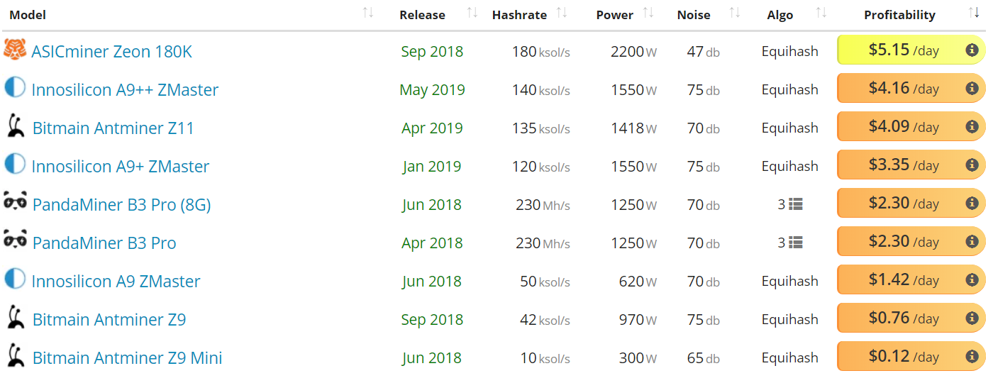Click the ASICminer tiger logo icon
This screenshot has height=383, width=993.
(x=15, y=50)
